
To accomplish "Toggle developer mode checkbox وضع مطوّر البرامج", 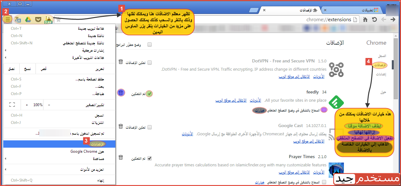I will point(149,45).
